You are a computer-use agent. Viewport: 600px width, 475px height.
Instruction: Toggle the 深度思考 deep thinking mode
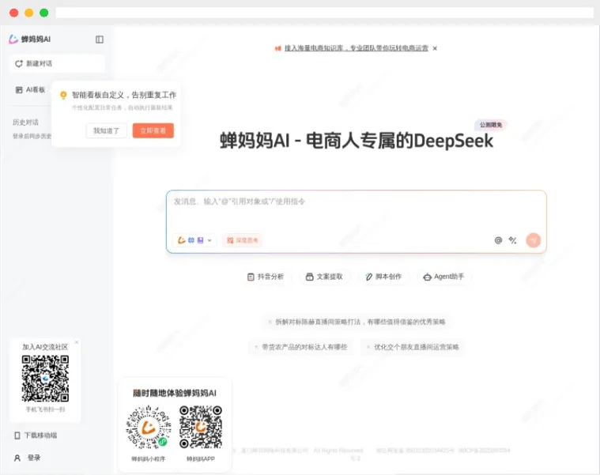point(242,240)
